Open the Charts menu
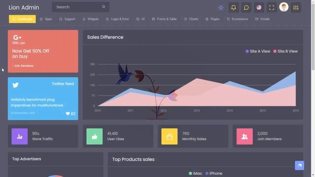Image resolution: width=315 pixels, height=177 pixels. pyautogui.click(x=191, y=19)
